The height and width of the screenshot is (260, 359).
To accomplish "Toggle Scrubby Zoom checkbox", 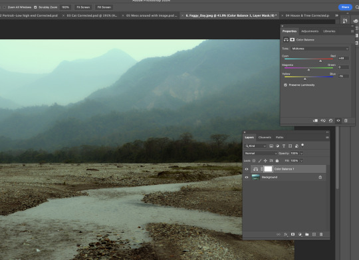I will coord(35,7).
